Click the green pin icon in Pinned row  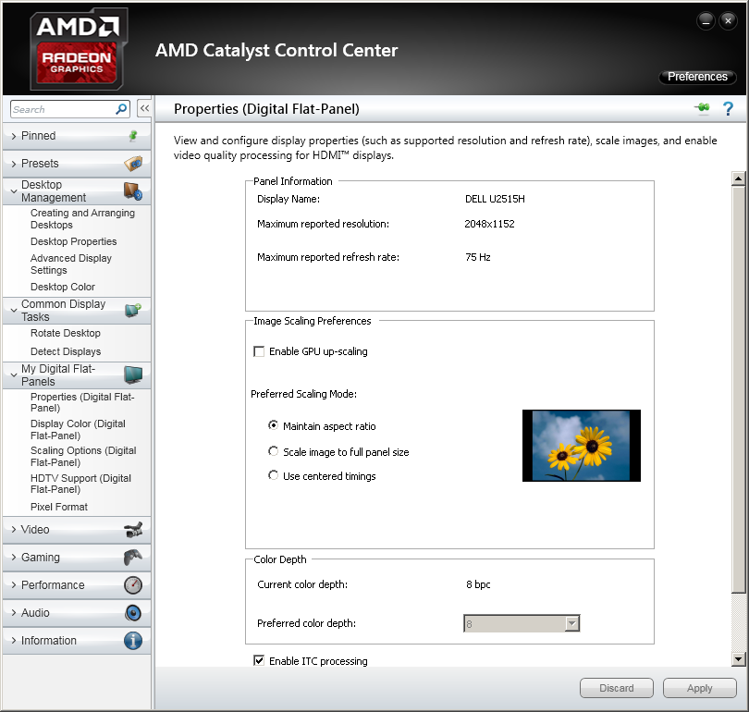[133, 136]
